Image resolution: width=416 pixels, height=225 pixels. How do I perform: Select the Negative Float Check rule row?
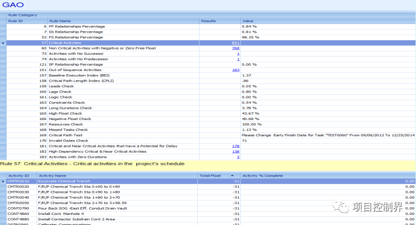click(211, 119)
